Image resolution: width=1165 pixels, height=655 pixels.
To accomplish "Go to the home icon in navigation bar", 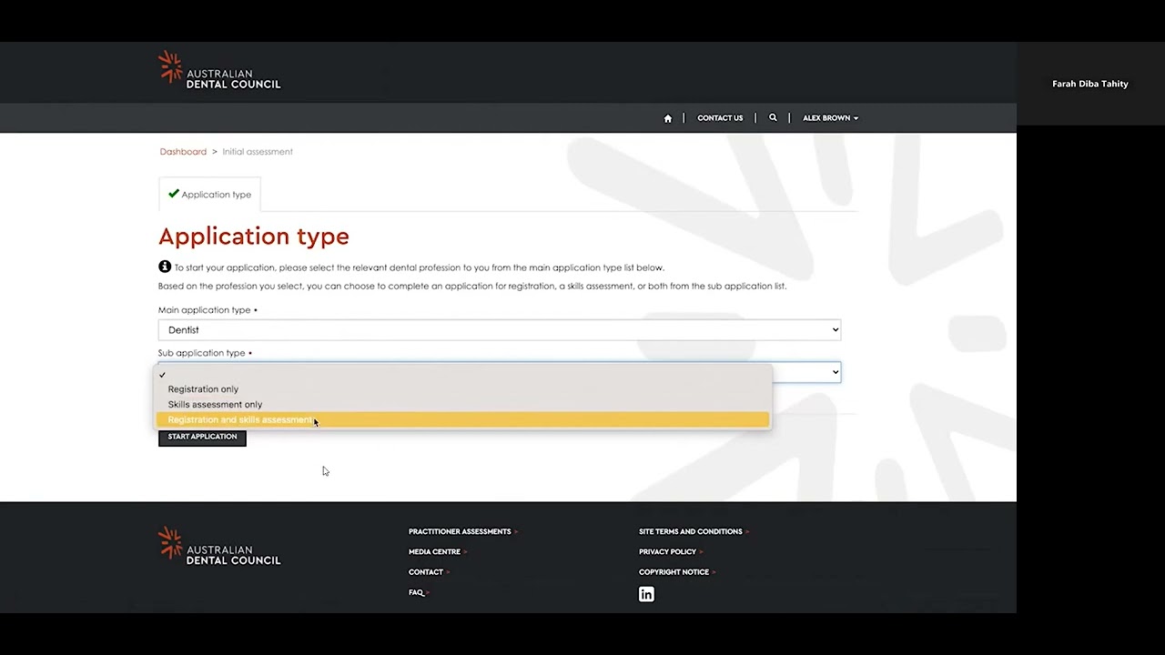I will (667, 118).
